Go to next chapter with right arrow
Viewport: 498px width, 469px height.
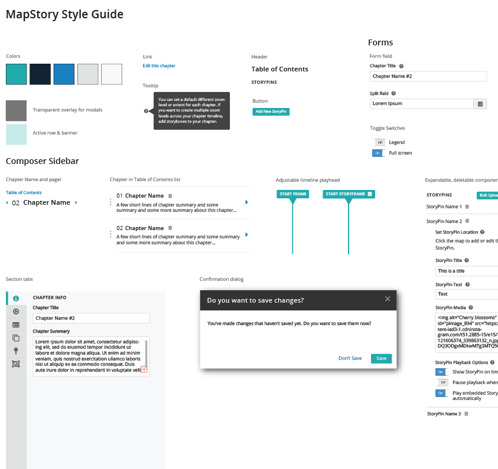tap(76, 202)
